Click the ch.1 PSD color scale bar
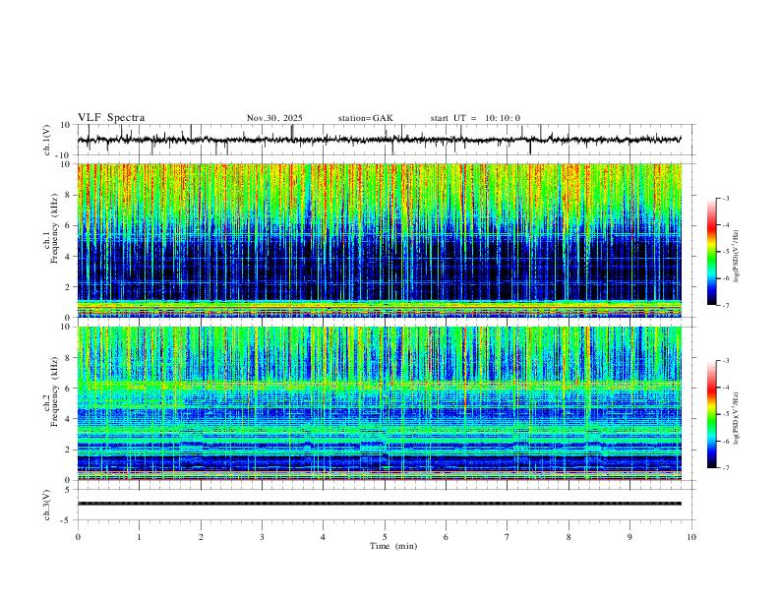This screenshot has width=779, height=602. tap(711, 252)
